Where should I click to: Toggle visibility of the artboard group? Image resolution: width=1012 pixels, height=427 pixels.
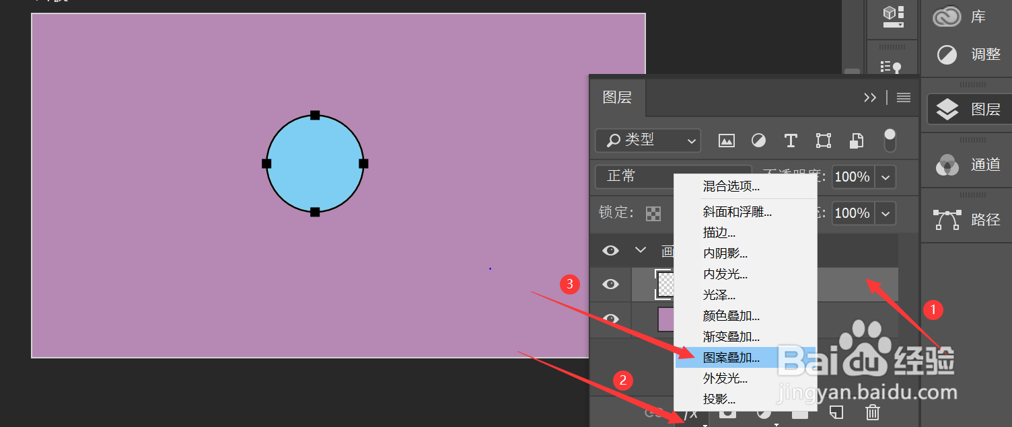point(610,250)
